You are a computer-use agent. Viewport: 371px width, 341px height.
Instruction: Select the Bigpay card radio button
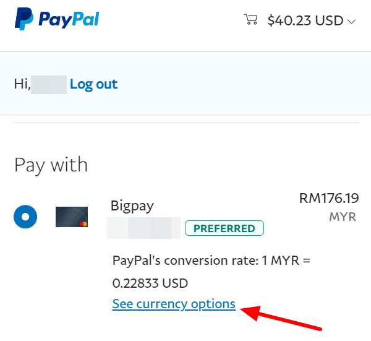(x=25, y=217)
